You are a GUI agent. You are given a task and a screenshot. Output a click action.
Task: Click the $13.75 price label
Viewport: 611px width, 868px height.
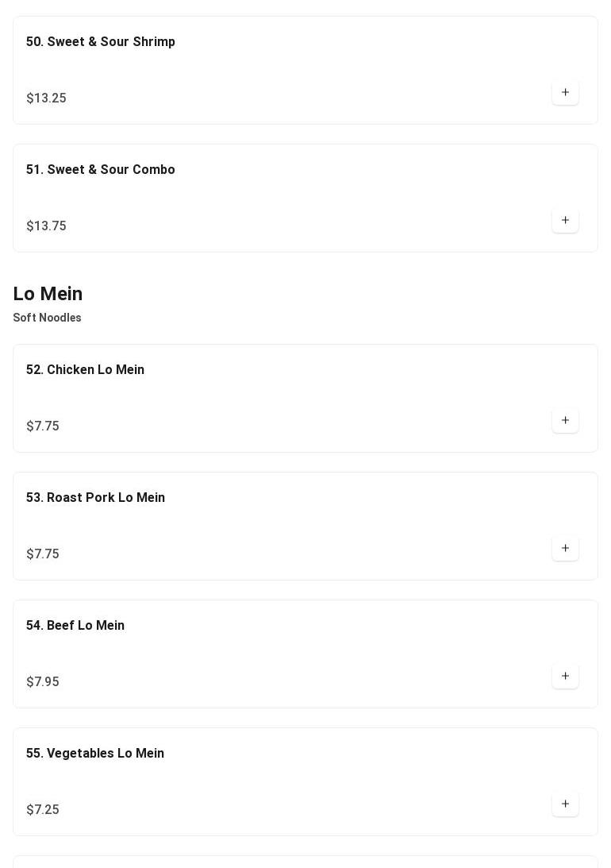pyautogui.click(x=46, y=226)
